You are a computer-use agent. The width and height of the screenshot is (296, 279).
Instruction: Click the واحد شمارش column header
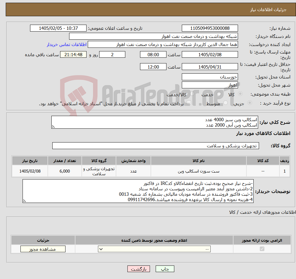pos(133,161)
